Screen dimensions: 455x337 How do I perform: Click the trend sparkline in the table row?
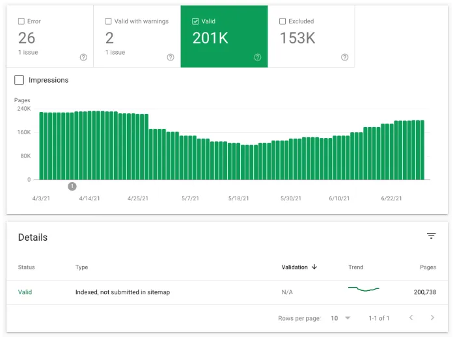pyautogui.click(x=363, y=288)
